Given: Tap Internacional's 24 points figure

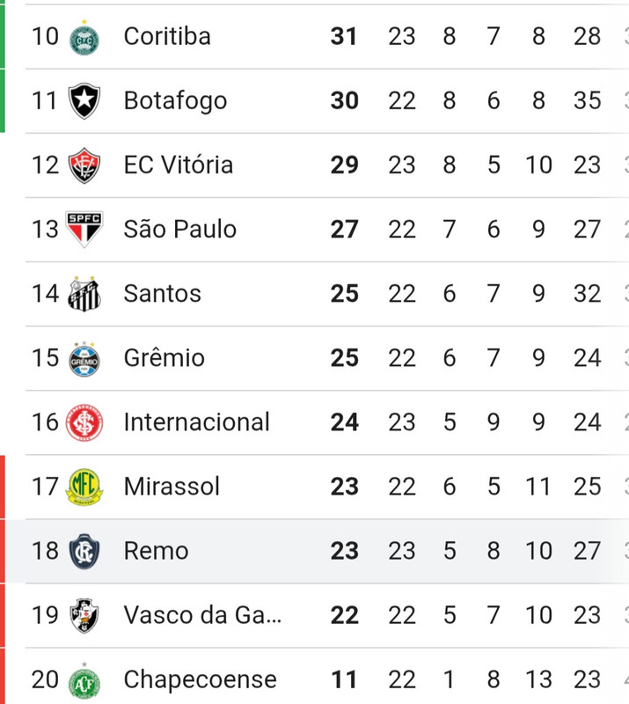Looking at the screenshot, I should point(344,422).
